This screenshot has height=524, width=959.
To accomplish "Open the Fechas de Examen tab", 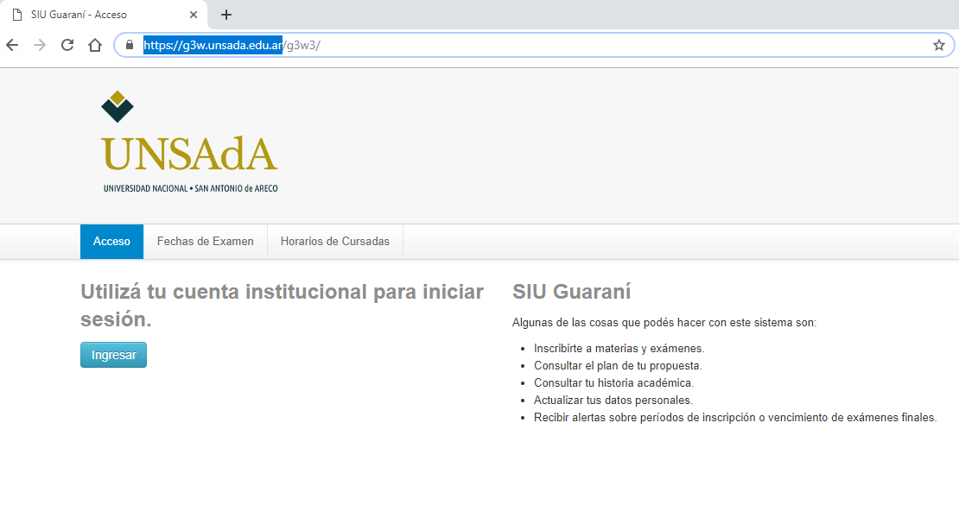I will [x=206, y=242].
